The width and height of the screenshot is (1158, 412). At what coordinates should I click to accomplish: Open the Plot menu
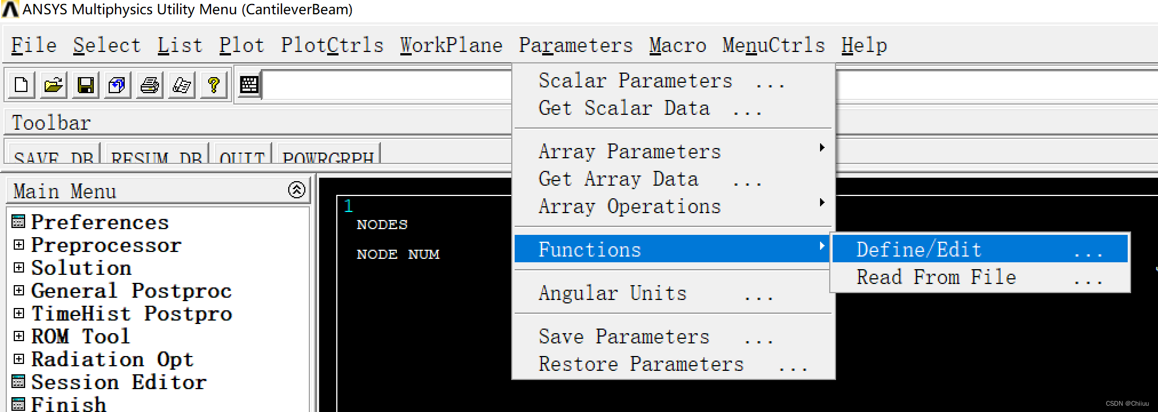pyautogui.click(x=242, y=45)
